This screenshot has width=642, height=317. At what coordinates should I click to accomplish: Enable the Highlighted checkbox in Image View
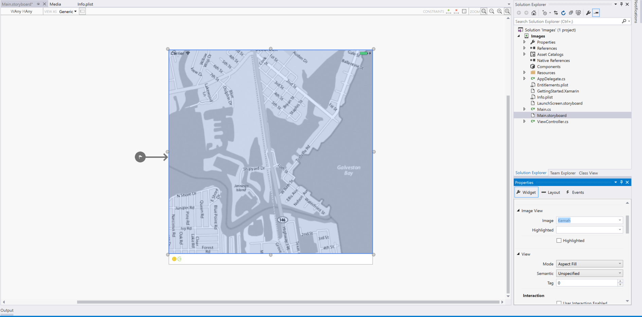pyautogui.click(x=559, y=240)
